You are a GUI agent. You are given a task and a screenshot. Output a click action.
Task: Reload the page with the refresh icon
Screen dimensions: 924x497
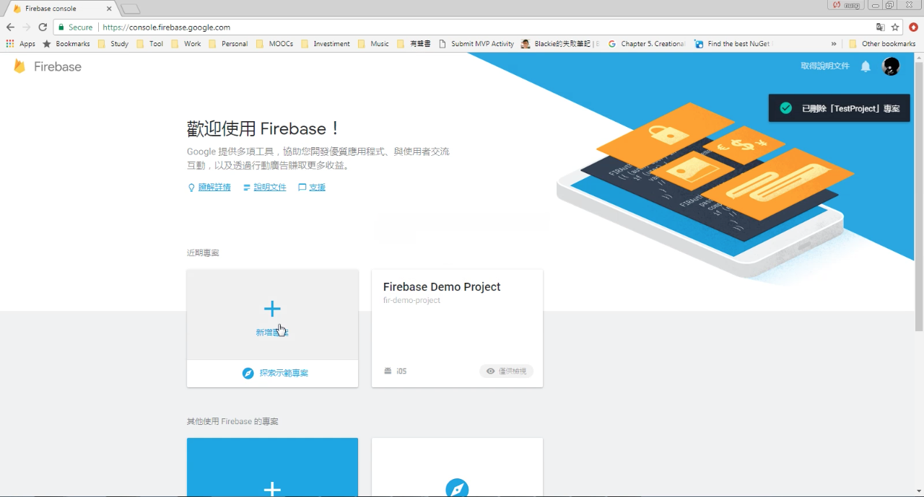click(x=43, y=27)
